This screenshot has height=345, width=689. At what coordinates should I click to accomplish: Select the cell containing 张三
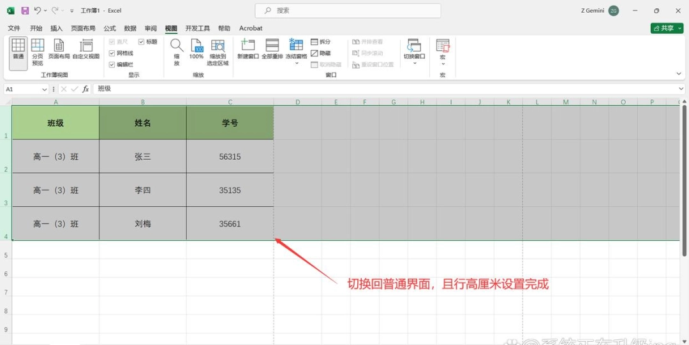[143, 157]
